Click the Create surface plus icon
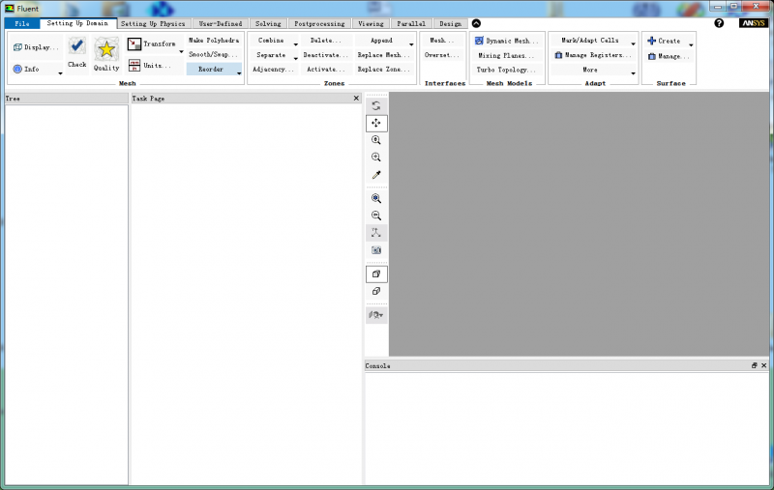774x490 pixels. point(651,41)
